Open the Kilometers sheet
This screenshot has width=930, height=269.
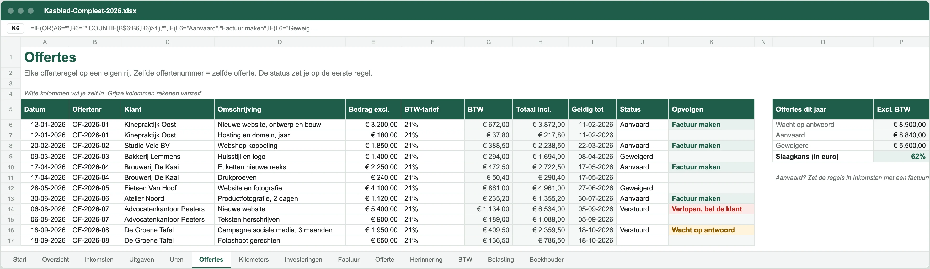coord(254,260)
